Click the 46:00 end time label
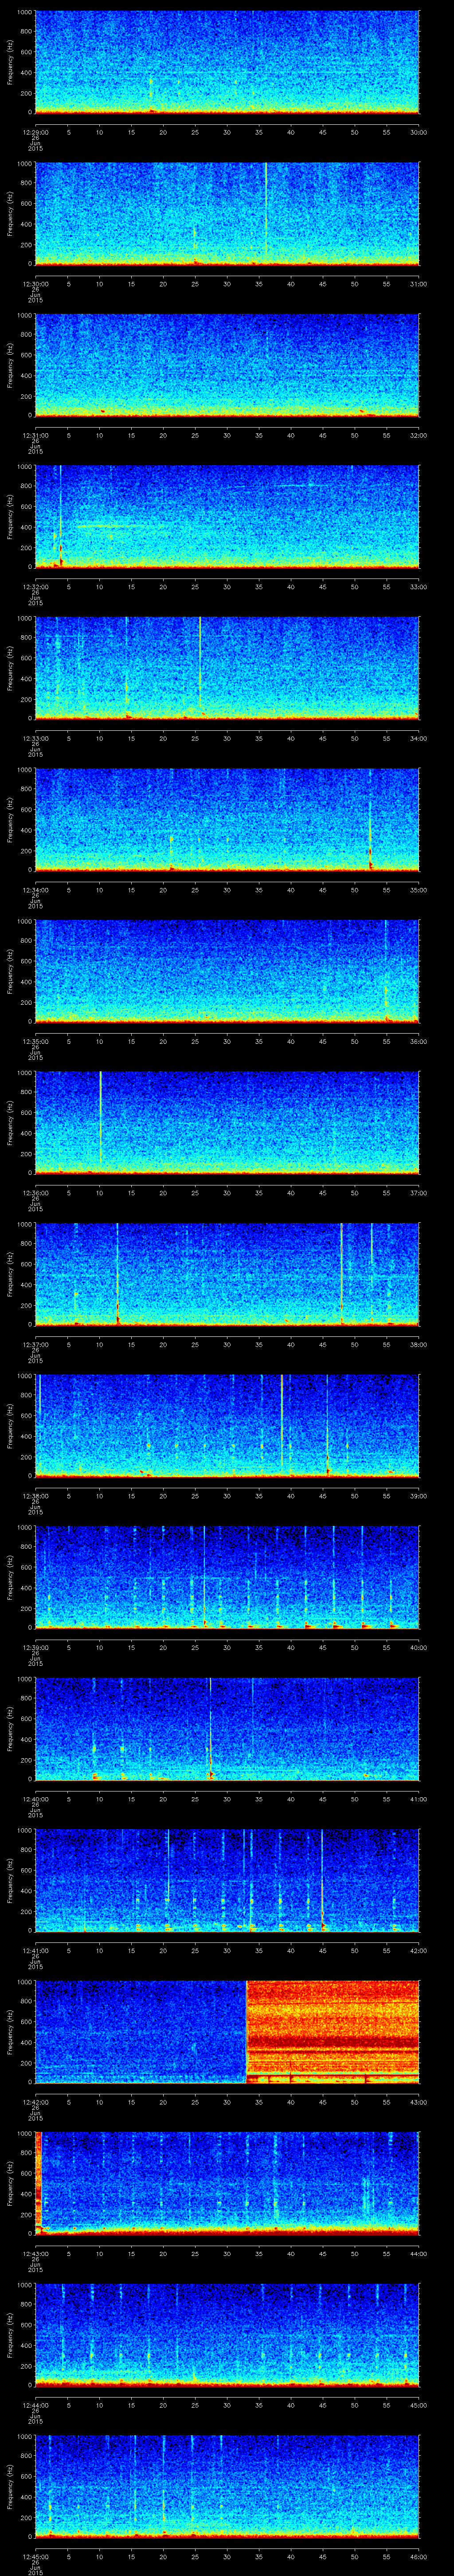The width and height of the screenshot is (454, 2576). click(x=419, y=2556)
